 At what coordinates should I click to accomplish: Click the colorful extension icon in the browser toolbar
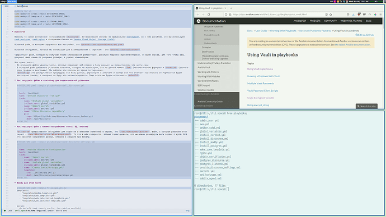(375, 15)
